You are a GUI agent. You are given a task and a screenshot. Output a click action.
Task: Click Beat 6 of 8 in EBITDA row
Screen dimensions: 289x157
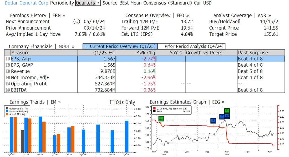click(250, 90)
